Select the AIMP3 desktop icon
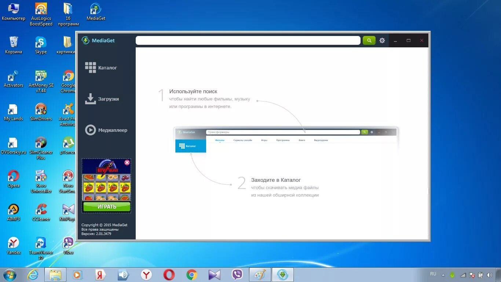 14,213
